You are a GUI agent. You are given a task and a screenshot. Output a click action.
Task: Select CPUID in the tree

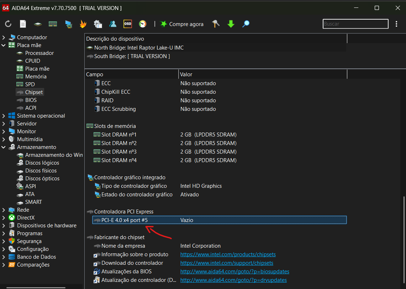click(x=33, y=61)
